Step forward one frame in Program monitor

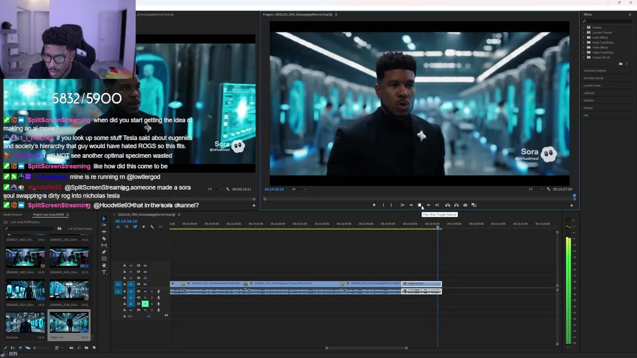428,205
